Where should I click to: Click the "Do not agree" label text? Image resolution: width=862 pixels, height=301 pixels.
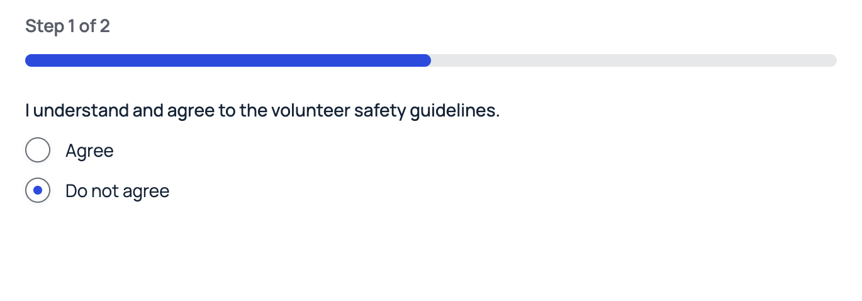click(117, 191)
